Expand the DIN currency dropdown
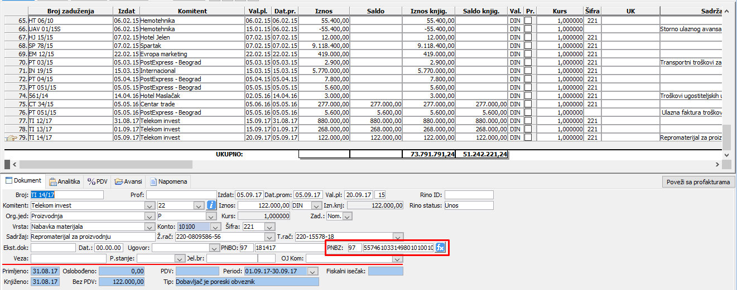The height and width of the screenshot is (290, 737). click(x=316, y=205)
